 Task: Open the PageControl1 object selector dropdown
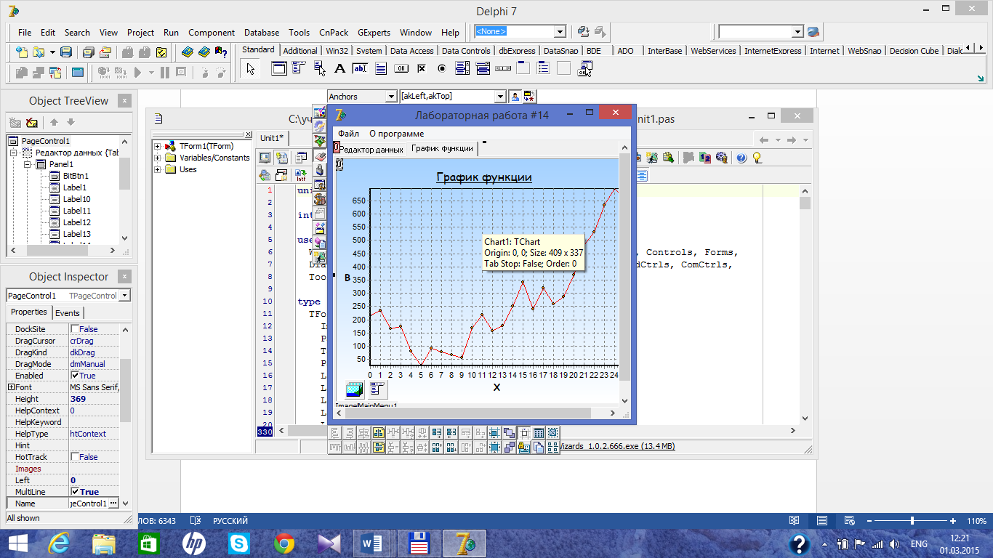[124, 296]
